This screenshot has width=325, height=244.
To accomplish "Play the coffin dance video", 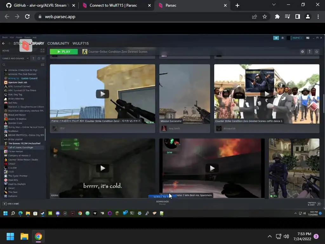I will (x=267, y=94).
